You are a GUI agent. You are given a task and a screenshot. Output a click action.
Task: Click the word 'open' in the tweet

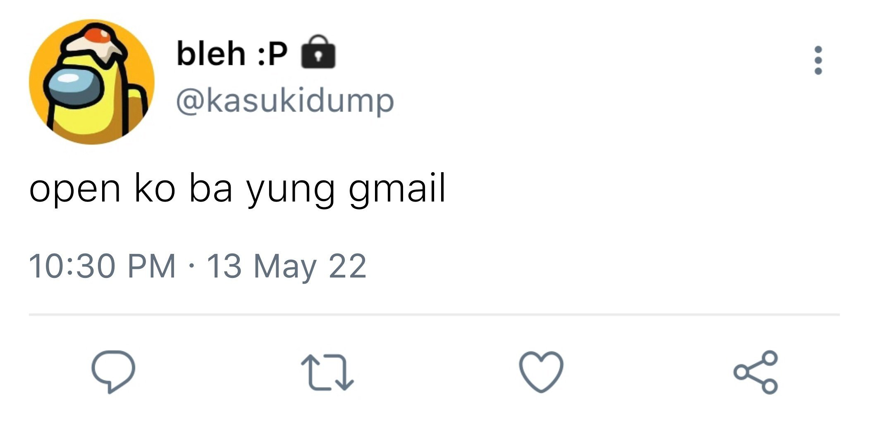click(75, 191)
